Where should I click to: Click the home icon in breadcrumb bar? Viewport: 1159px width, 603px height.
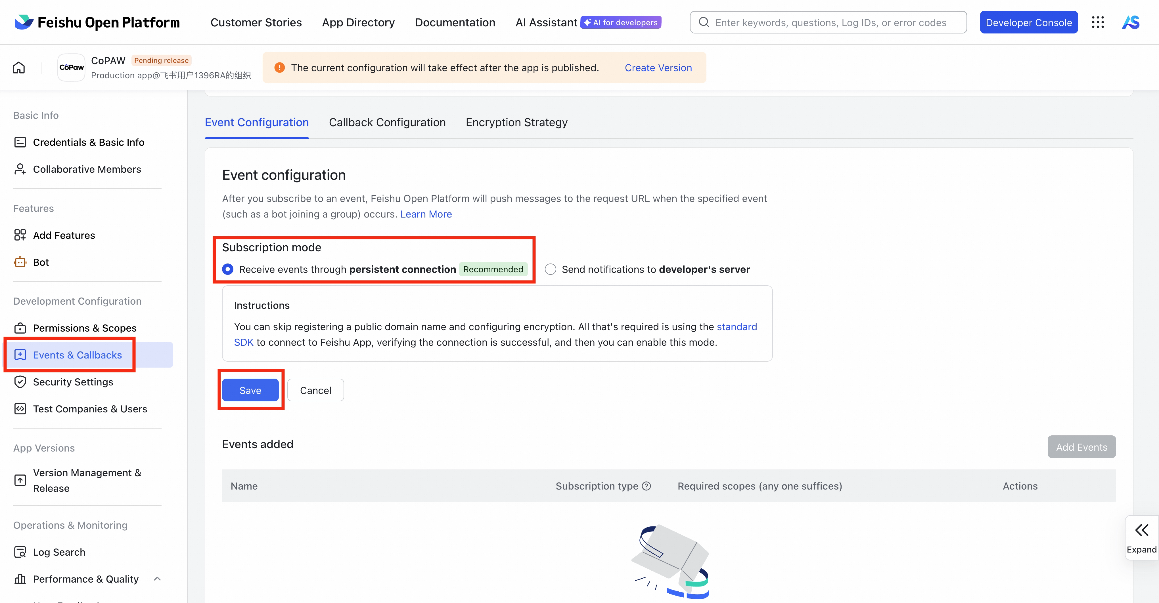pos(19,68)
